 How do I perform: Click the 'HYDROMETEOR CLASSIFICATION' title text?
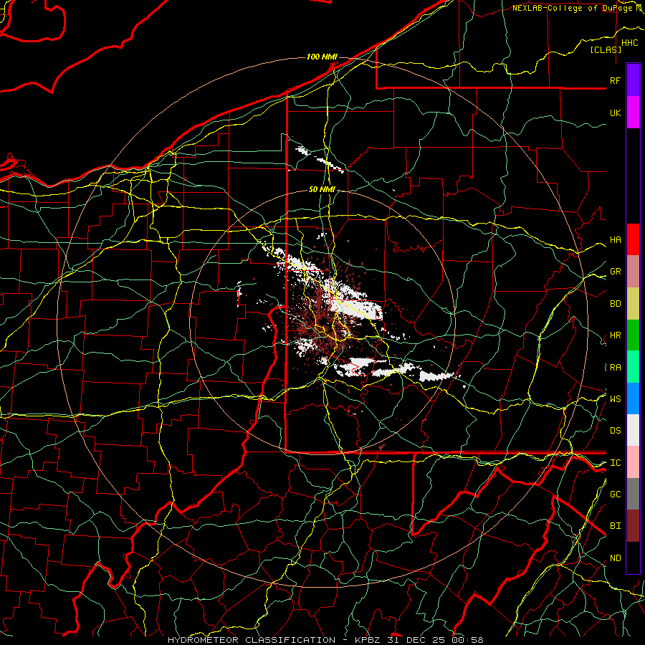pyautogui.click(x=252, y=640)
